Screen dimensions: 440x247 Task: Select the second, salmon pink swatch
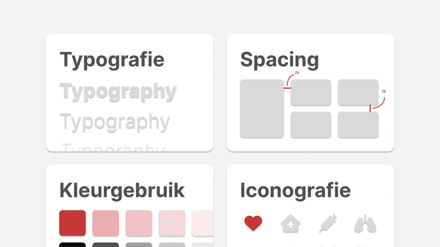[x=106, y=223]
